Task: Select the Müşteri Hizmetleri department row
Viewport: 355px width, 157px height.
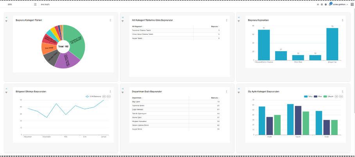Action: pos(176,121)
